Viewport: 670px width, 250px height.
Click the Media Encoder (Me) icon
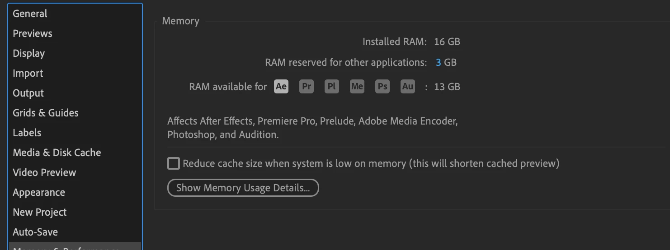pyautogui.click(x=357, y=86)
